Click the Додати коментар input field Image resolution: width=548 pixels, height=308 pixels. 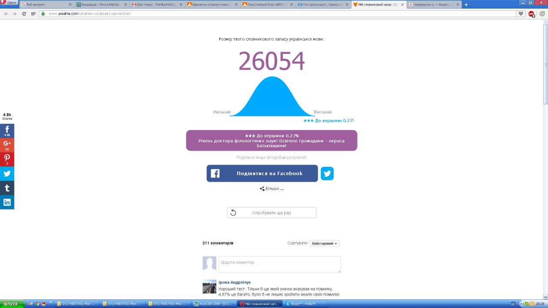click(x=279, y=264)
